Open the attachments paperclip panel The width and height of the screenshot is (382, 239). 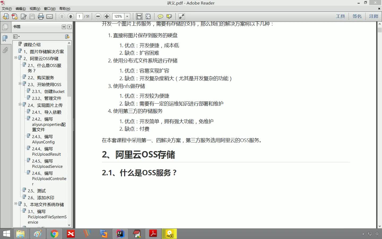point(5,50)
